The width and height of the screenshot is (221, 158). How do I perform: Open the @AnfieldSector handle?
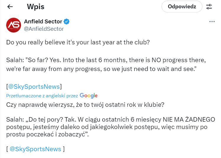tap(44, 29)
